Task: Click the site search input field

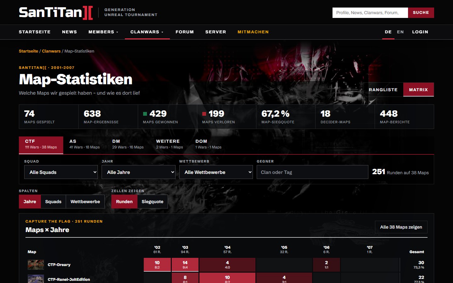Action: coord(370,13)
